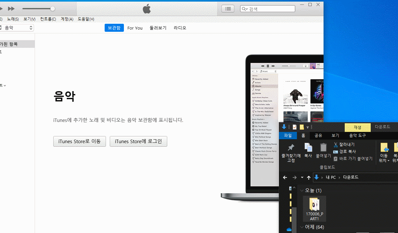Select the 홈 ribbon tab
Viewport: 398px width, 233px height.
point(303,135)
